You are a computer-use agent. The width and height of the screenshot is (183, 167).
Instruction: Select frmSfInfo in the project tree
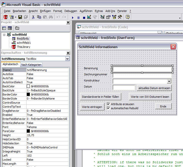click(x=23, y=39)
